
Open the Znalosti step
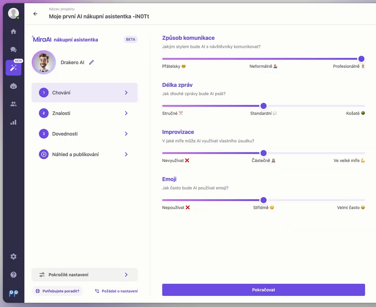coord(85,113)
